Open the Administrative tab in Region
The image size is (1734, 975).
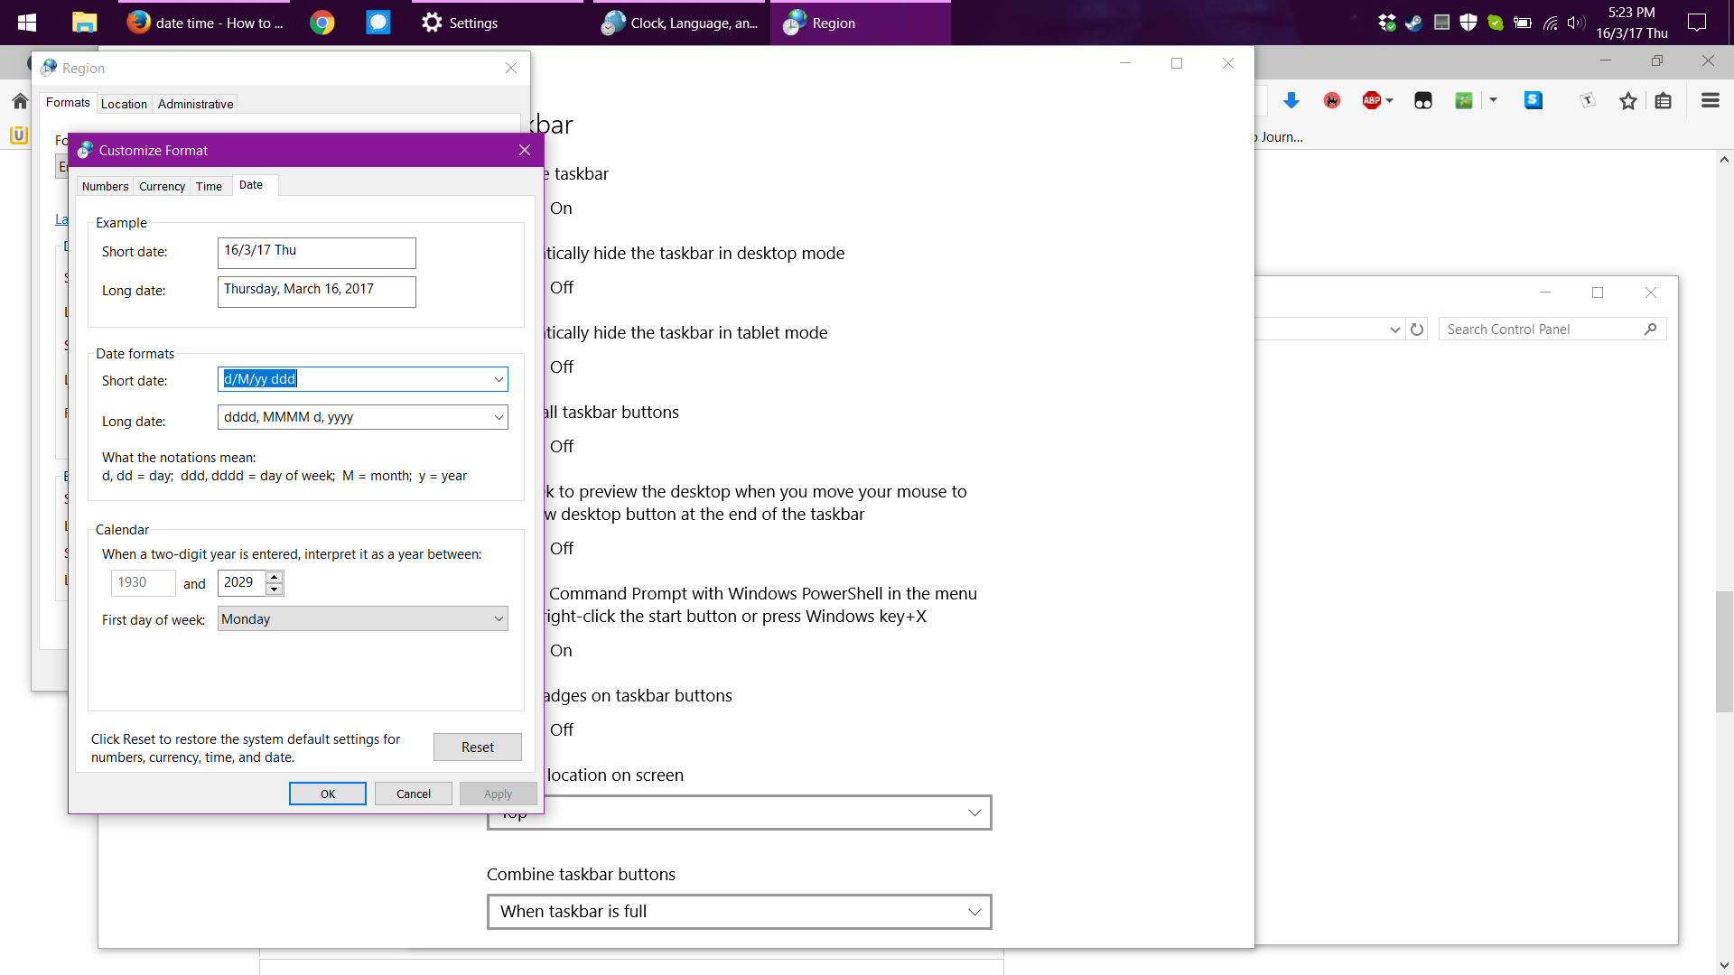coord(195,104)
